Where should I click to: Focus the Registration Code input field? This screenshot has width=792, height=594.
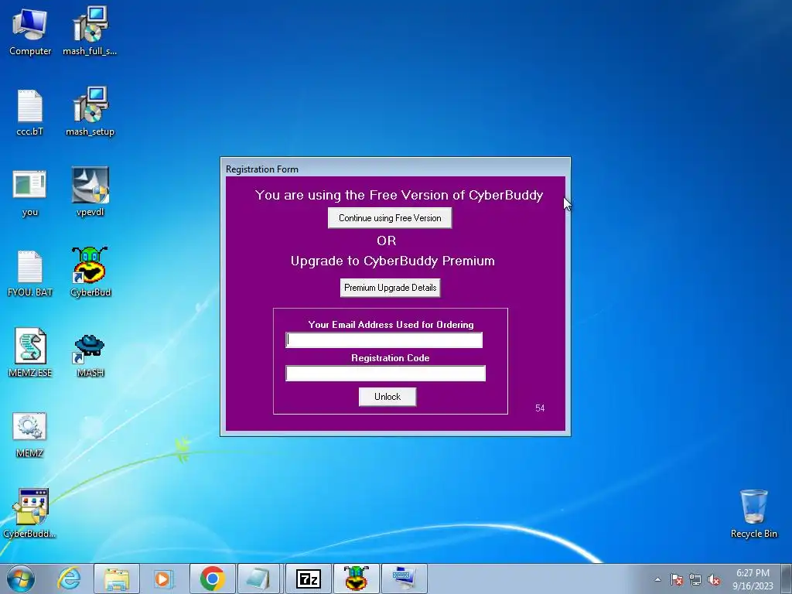385,374
